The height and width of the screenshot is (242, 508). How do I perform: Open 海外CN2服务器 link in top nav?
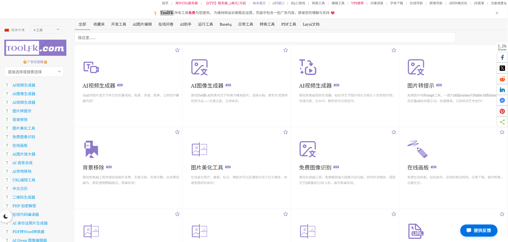point(186,3)
